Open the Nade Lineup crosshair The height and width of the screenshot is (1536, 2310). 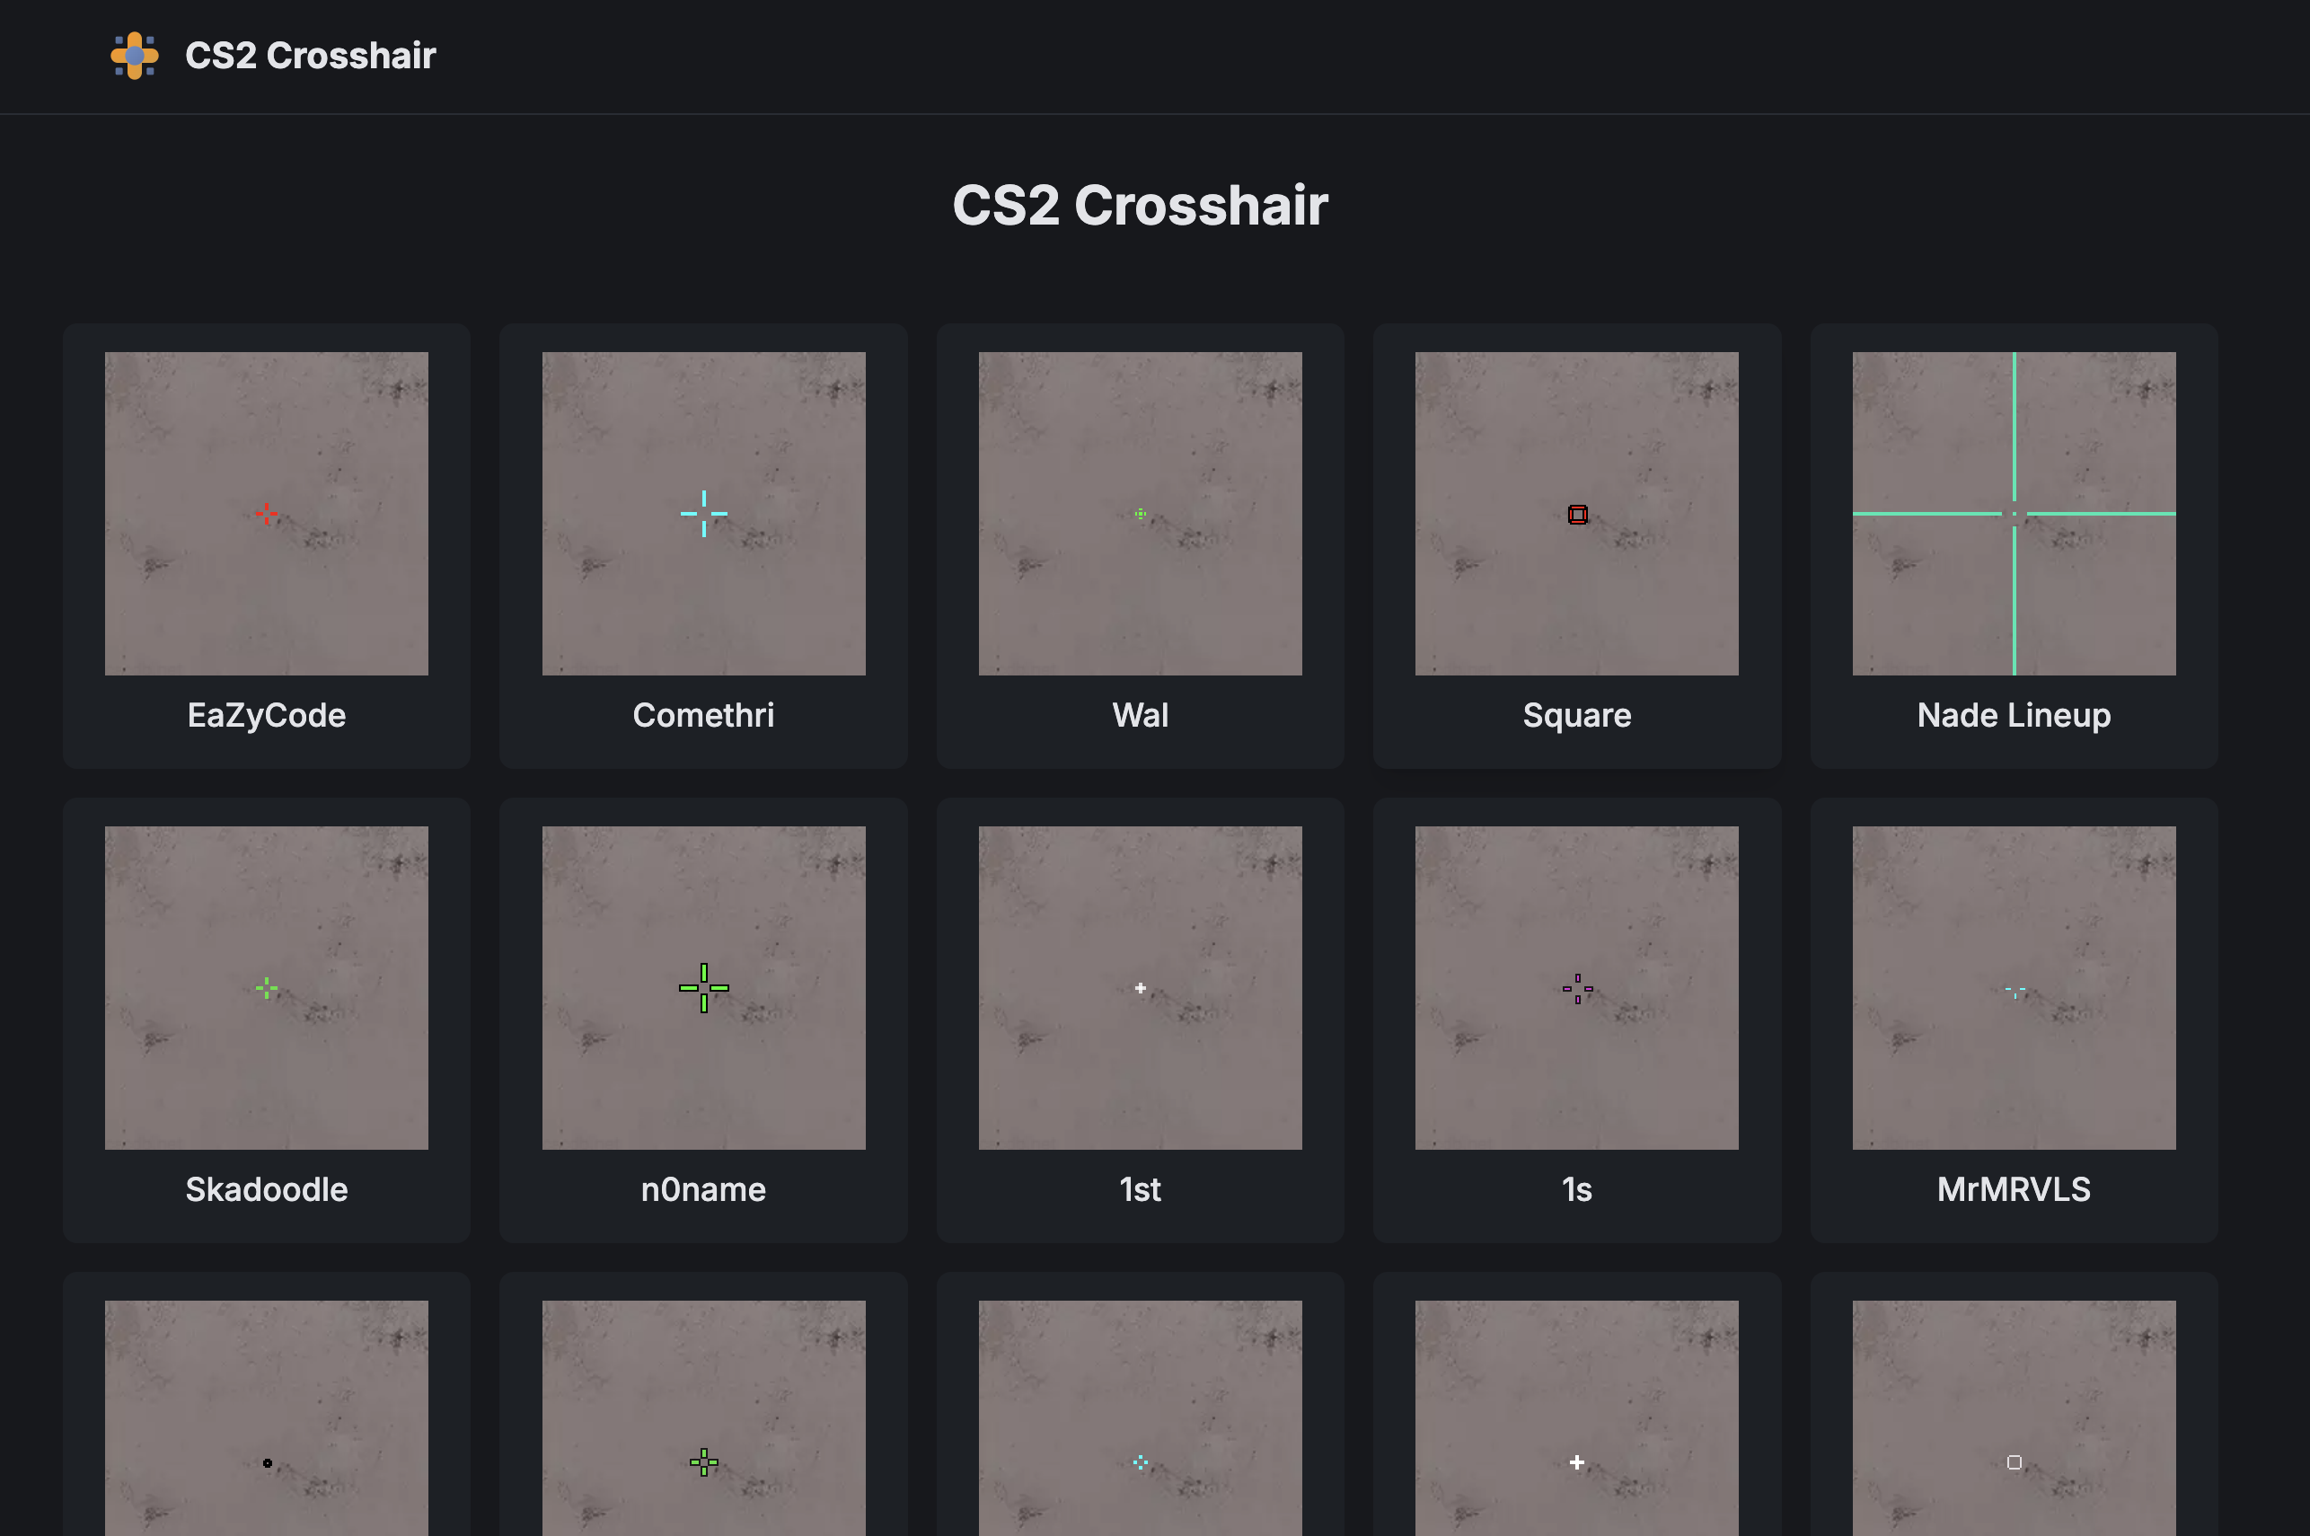click(x=2014, y=512)
